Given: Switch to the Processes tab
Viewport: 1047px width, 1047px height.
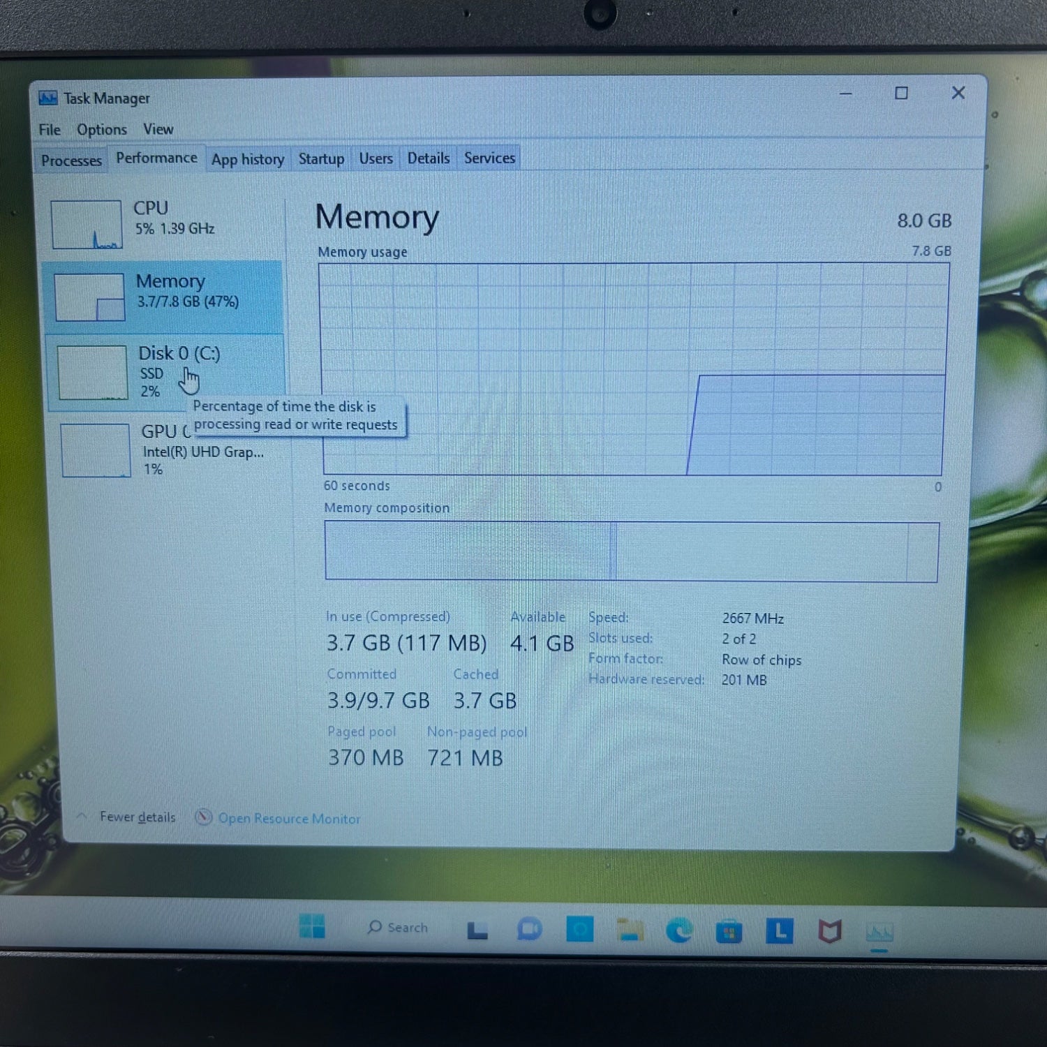Looking at the screenshot, I should 71,161.
